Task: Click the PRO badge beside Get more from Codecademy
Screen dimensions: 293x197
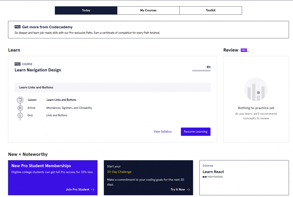Action: [x=17, y=27]
